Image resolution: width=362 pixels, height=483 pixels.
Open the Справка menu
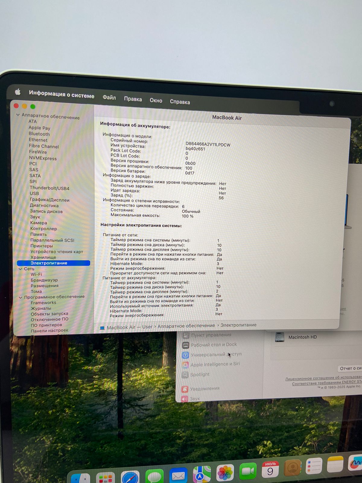[180, 102]
